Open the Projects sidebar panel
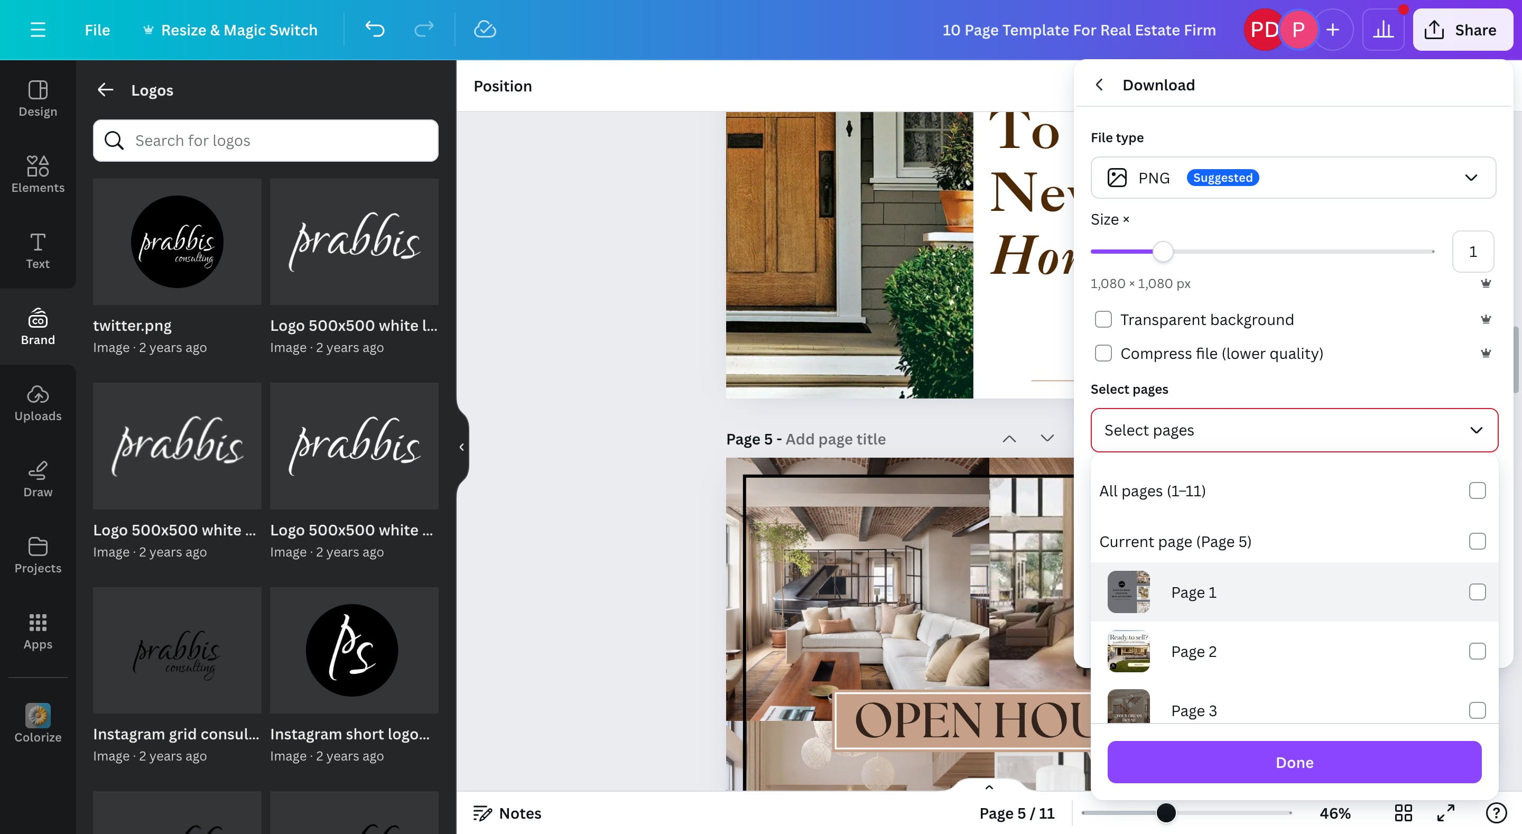The width and height of the screenshot is (1522, 834). [38, 555]
